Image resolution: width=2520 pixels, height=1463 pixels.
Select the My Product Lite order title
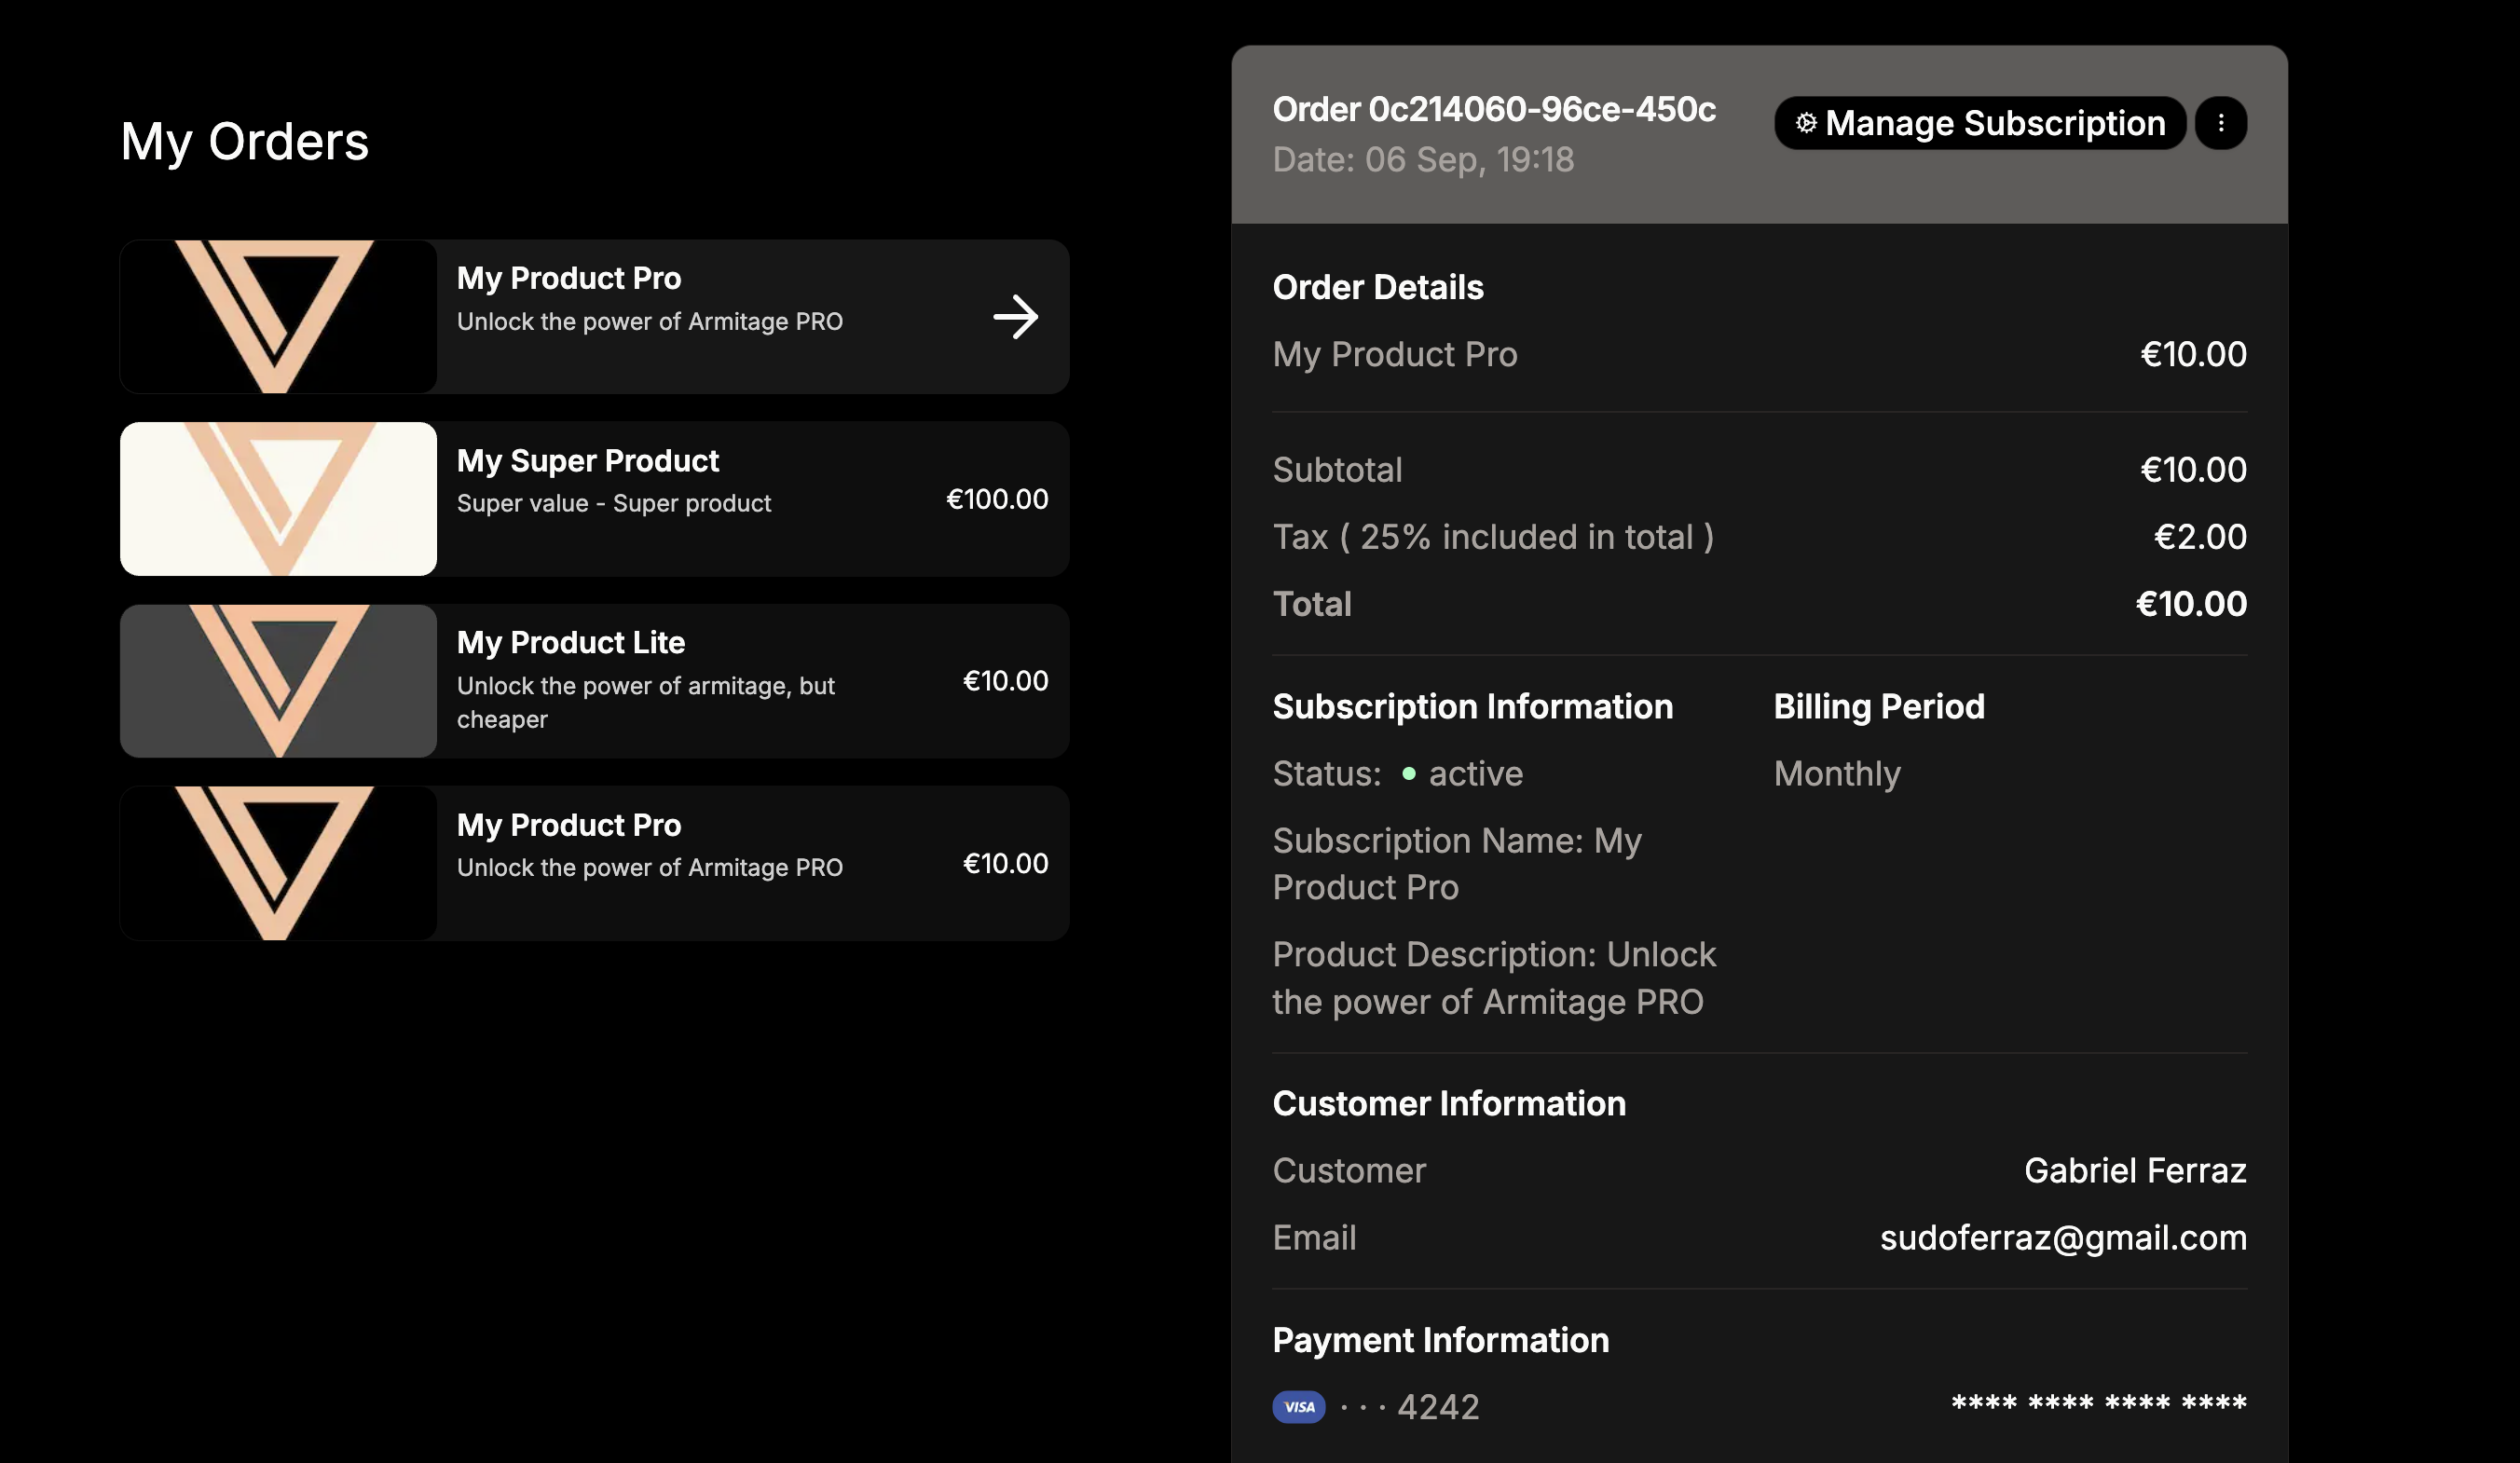tap(571, 643)
